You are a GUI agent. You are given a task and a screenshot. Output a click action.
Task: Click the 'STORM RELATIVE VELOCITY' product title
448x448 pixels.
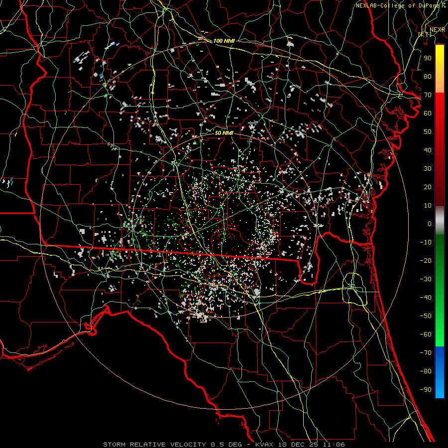154,445
